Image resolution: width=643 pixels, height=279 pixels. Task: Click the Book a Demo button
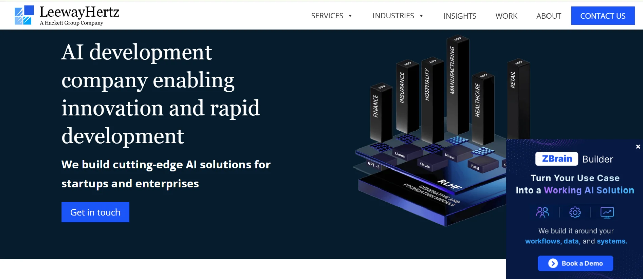click(x=575, y=263)
